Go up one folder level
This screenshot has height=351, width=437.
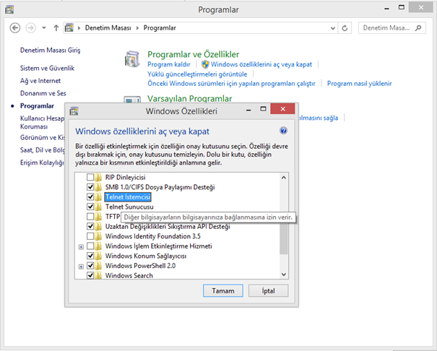pyautogui.click(x=56, y=28)
